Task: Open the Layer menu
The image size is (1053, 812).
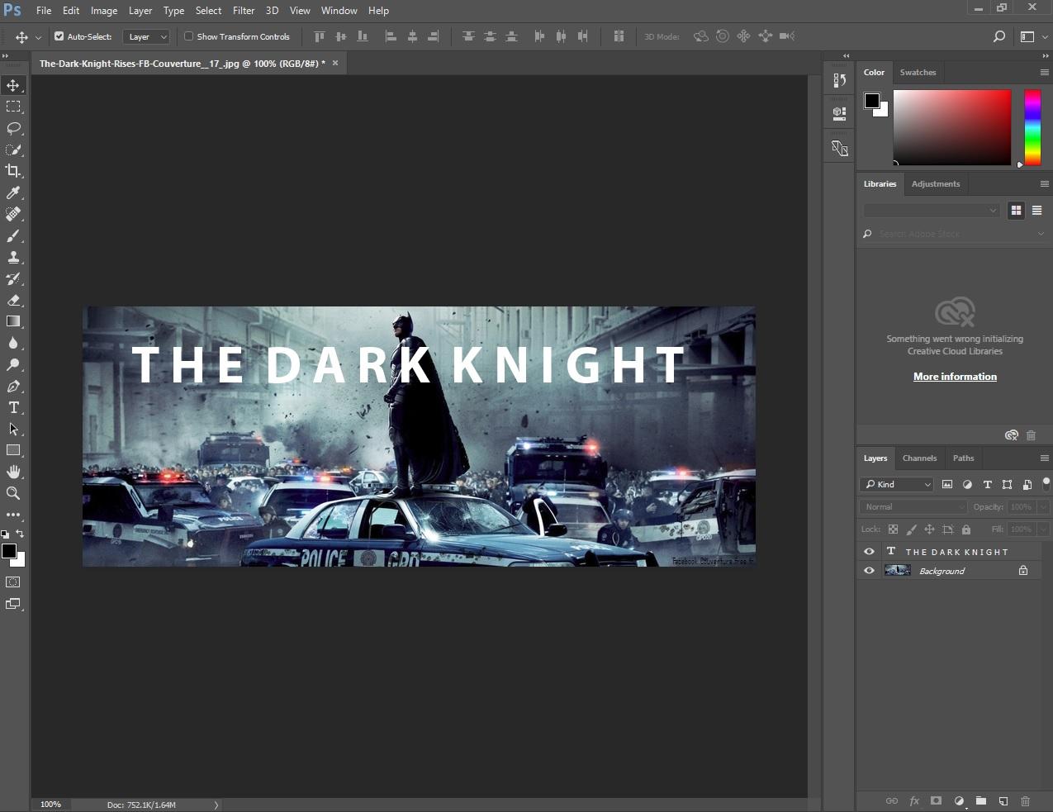Action: [140, 11]
